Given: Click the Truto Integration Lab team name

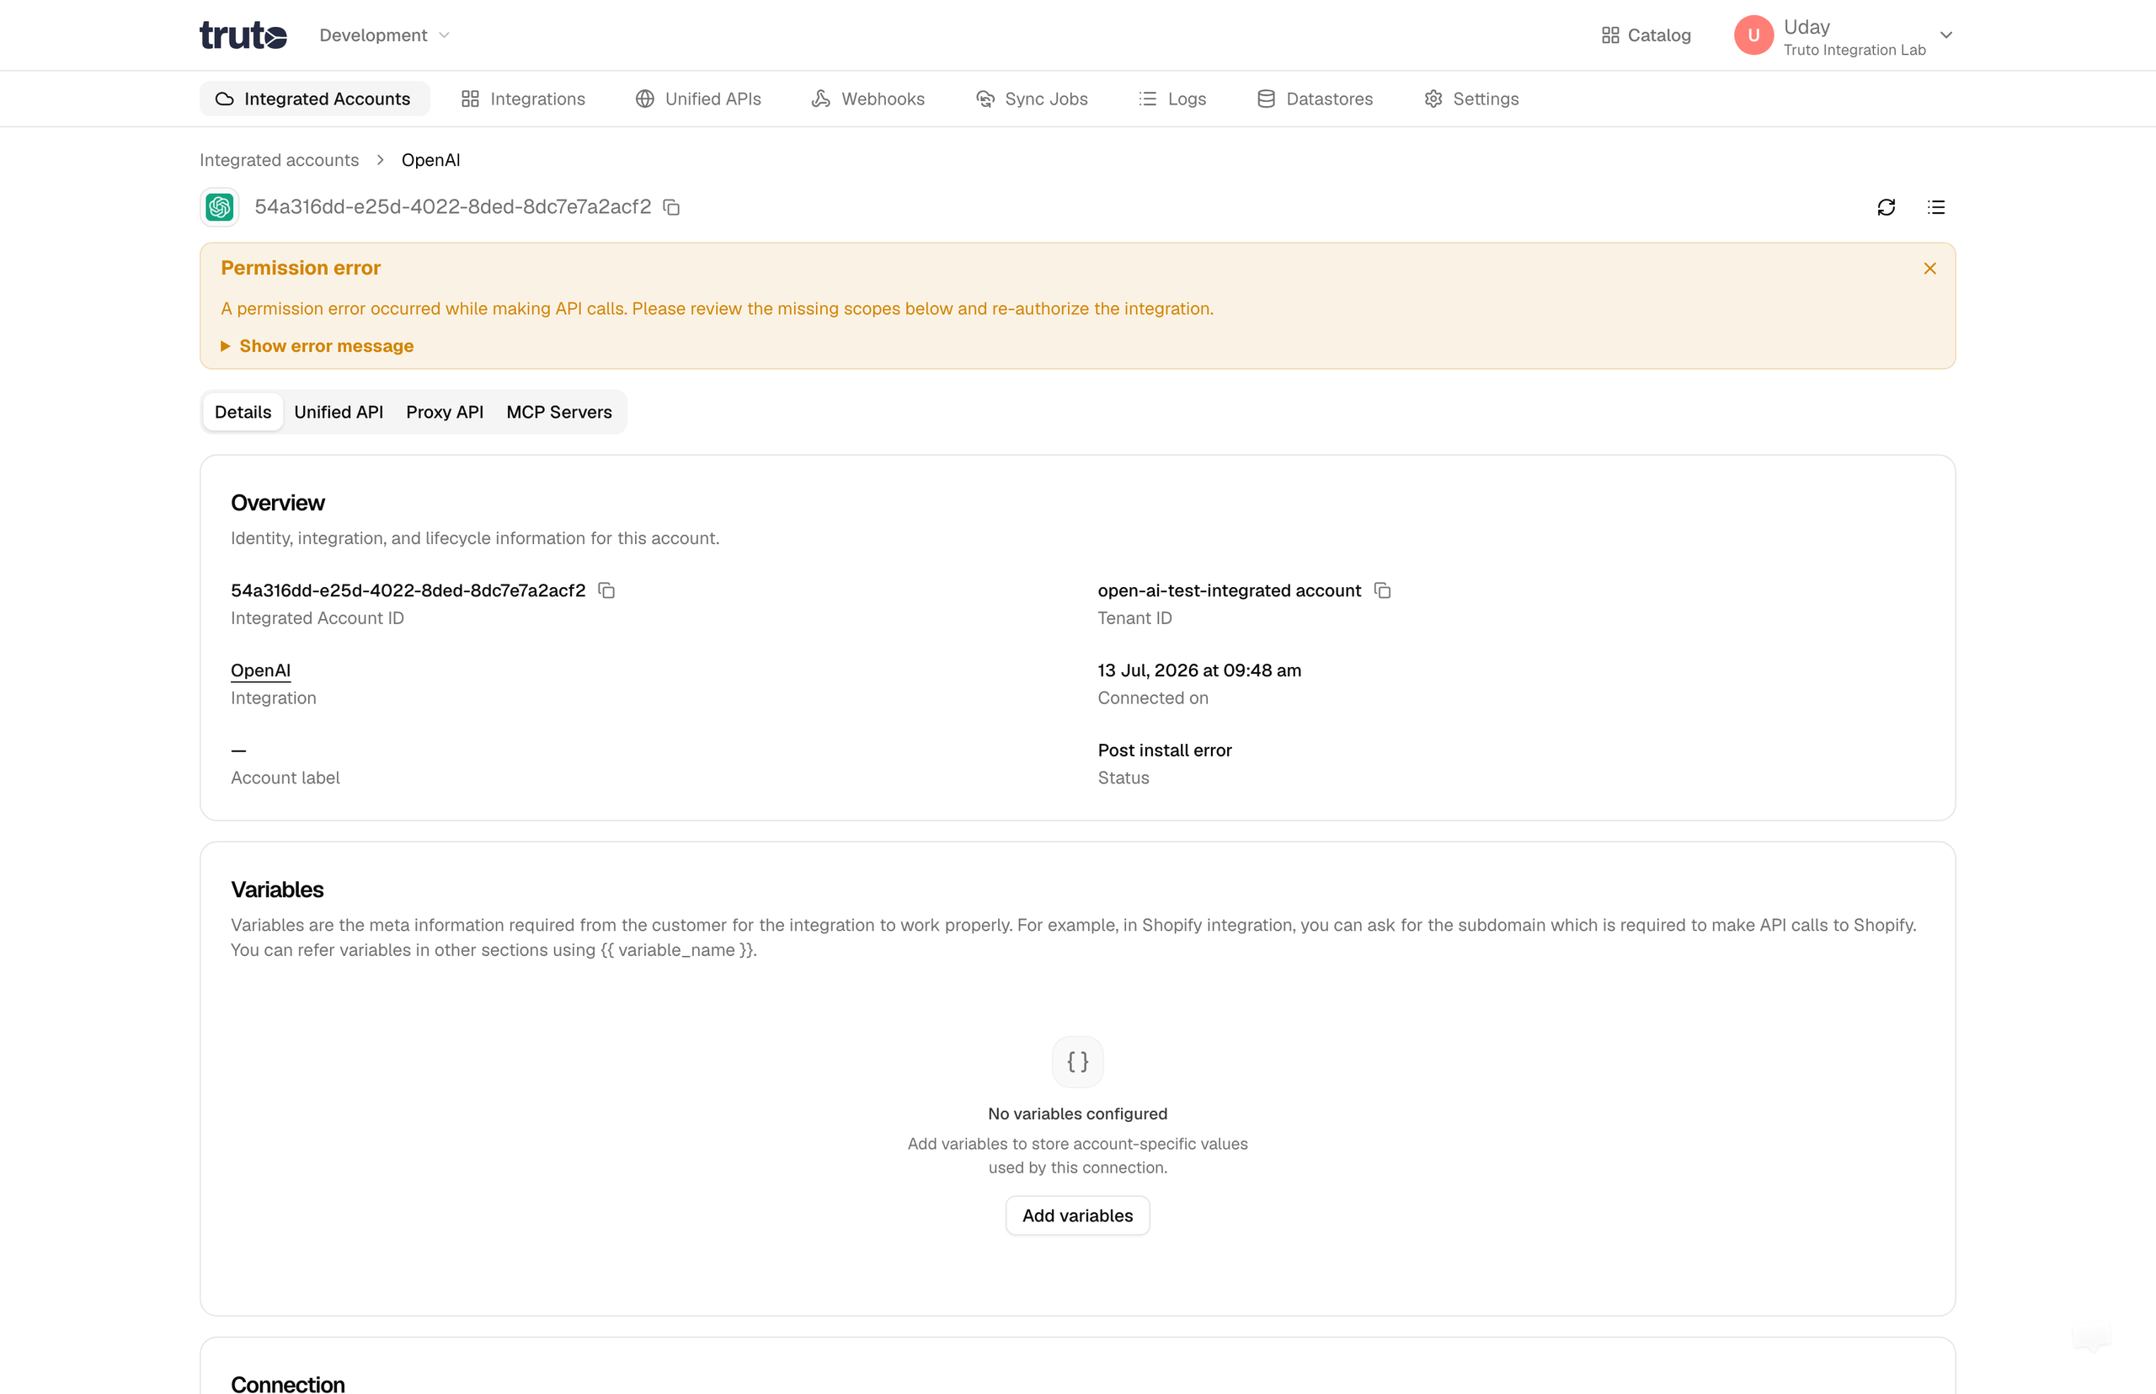Looking at the screenshot, I should point(1854,50).
